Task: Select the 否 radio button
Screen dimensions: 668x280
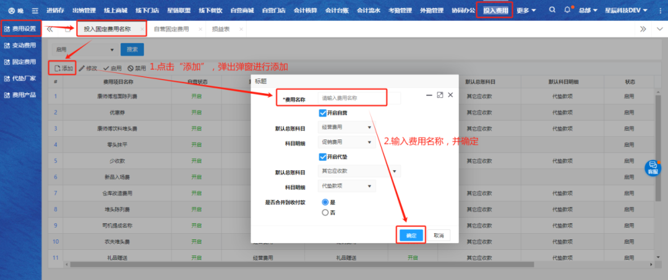Action: click(325, 213)
